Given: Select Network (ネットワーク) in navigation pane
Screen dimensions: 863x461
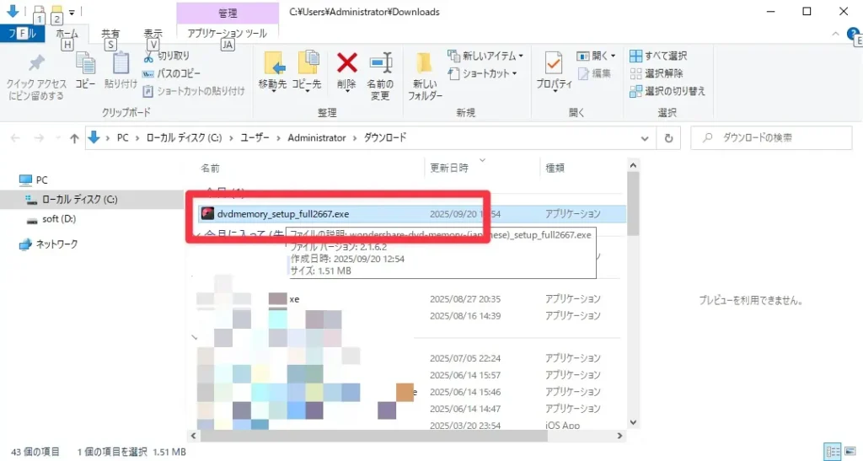Looking at the screenshot, I should (x=48, y=244).
